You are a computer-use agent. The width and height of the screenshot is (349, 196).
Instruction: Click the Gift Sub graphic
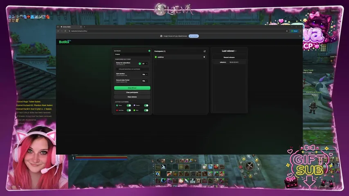(309, 167)
